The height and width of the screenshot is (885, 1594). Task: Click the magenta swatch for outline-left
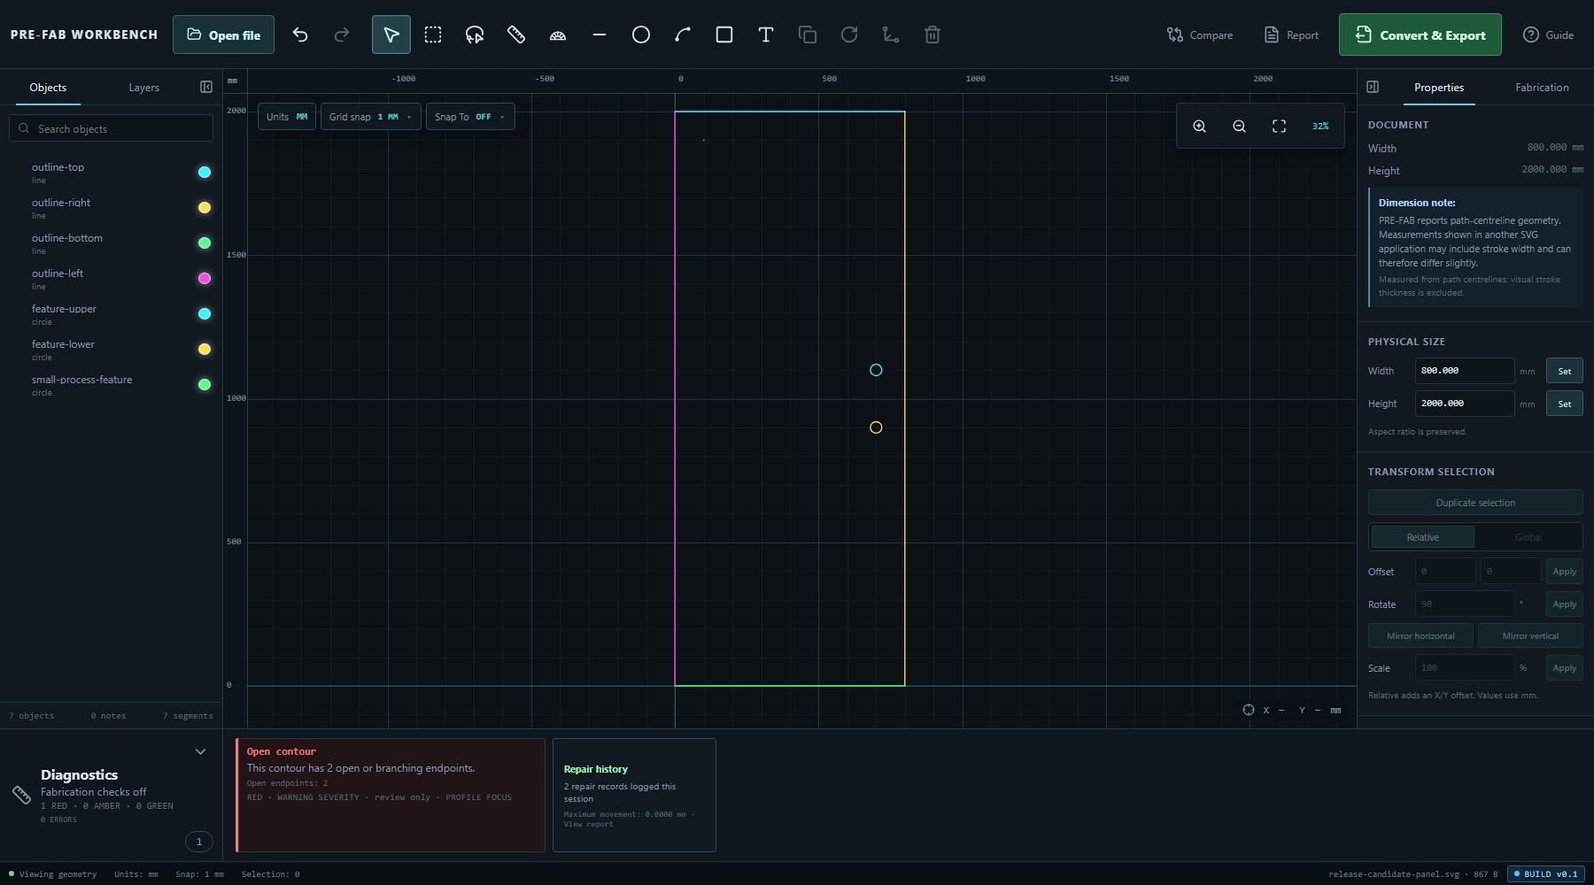205,279
